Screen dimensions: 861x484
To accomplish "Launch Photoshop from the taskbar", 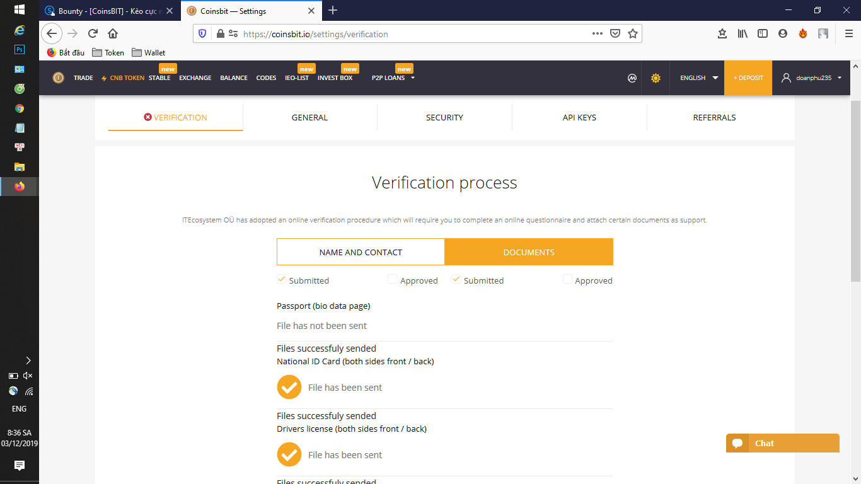I will point(20,49).
